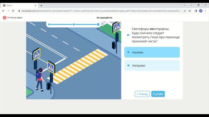This screenshot has width=209, height=117.
Task: Expand the tab search chevron
Action: point(184,5)
